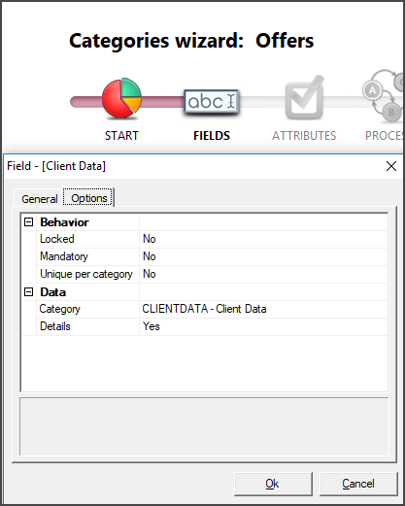Confirm with the Ok button
This screenshot has width=405, height=506.
tap(273, 484)
